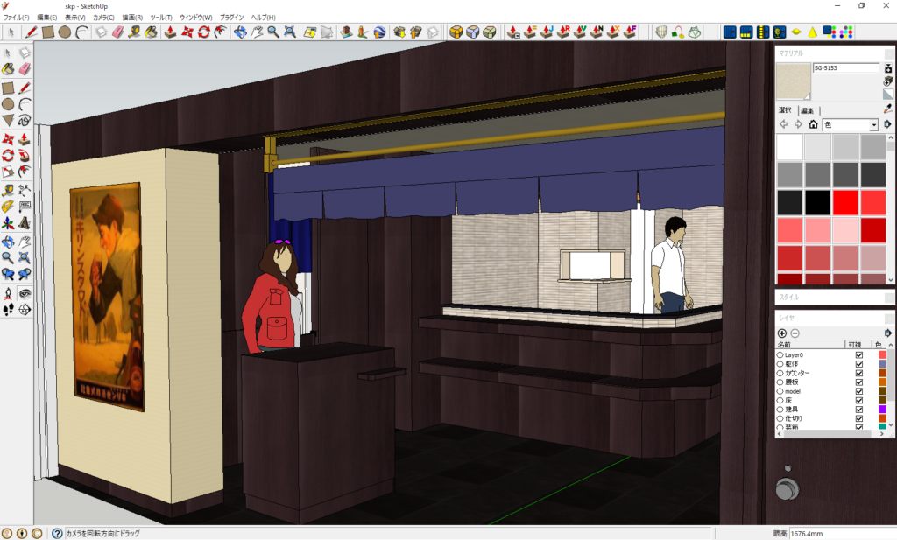Click the Delete Layer minus icon
897x540 pixels.
795,333
